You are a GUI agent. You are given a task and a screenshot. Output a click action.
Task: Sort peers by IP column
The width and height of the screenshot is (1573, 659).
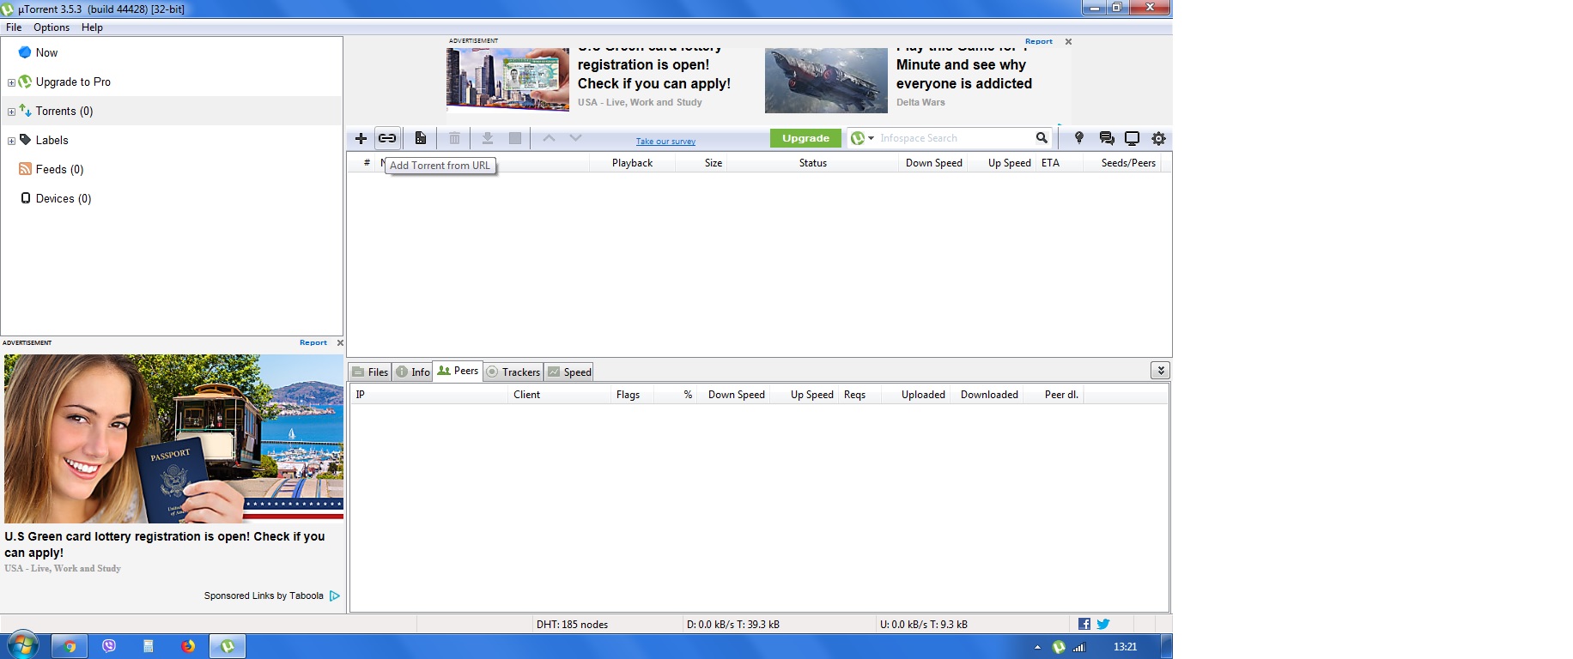(x=429, y=395)
